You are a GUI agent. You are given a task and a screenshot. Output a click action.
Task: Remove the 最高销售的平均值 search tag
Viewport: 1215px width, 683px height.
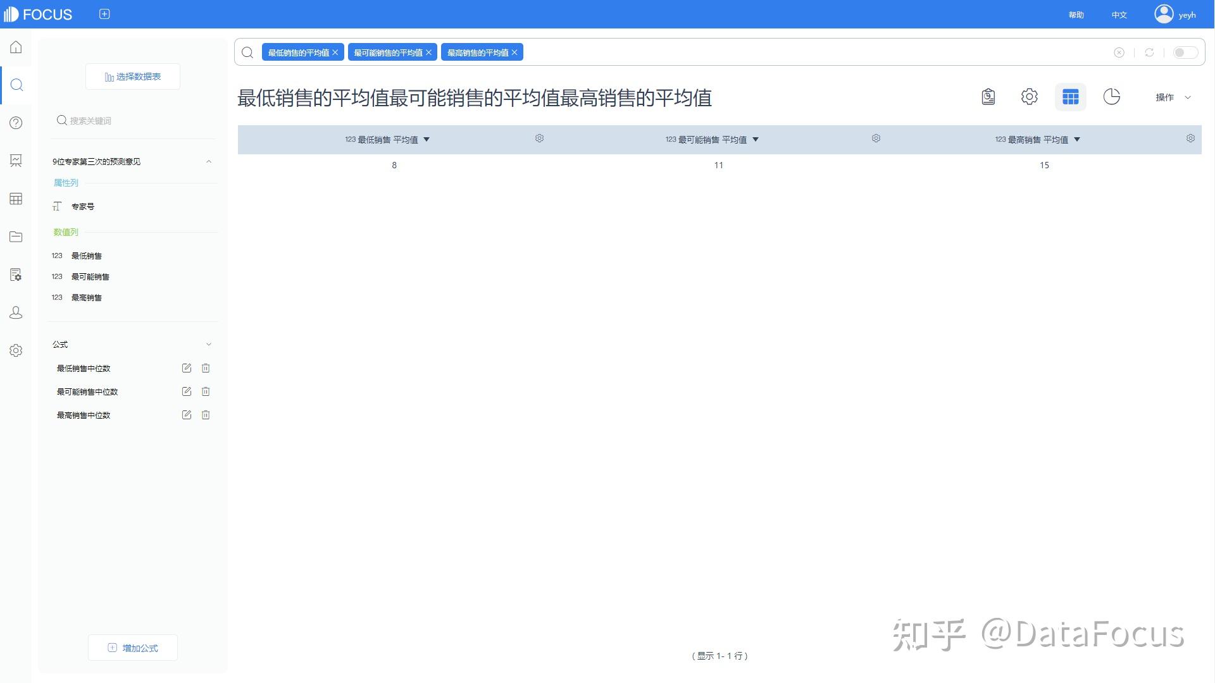514,52
